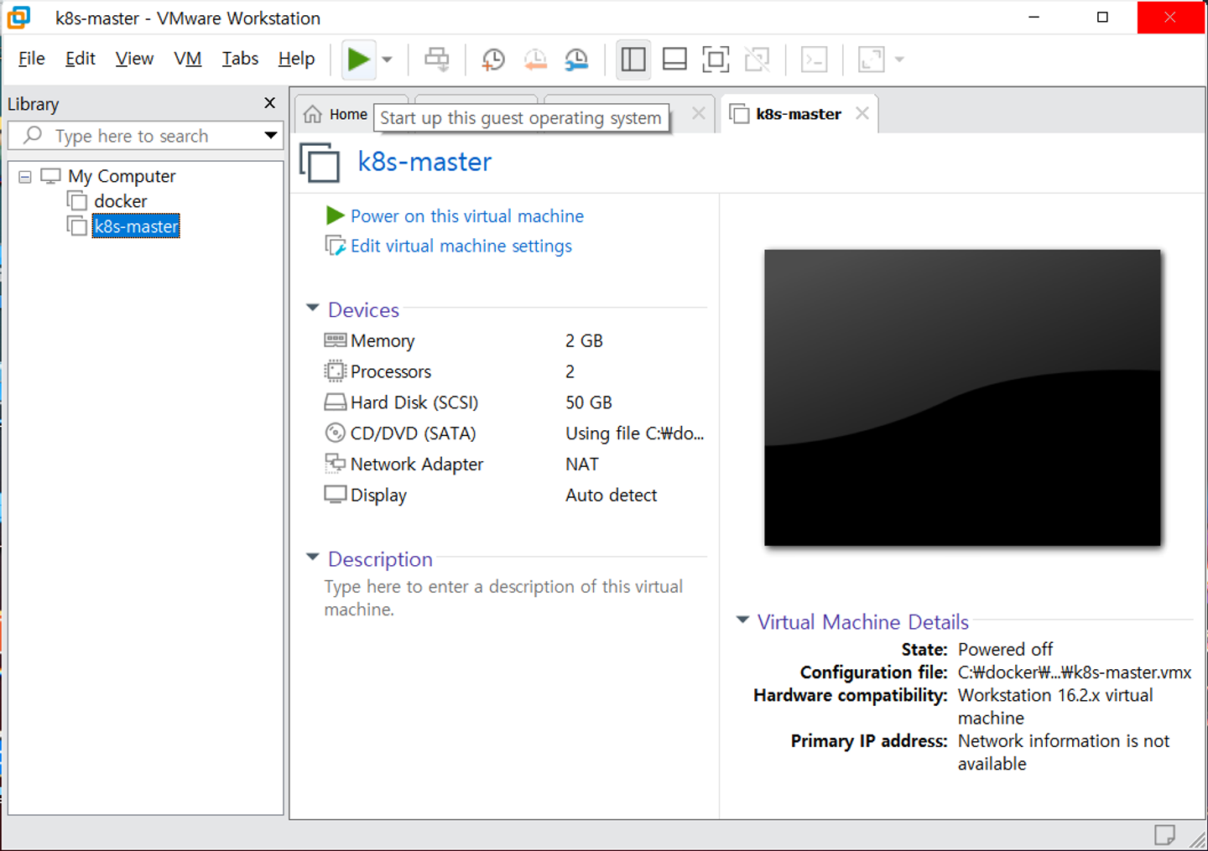Click the message log icon in the status bar
This screenshot has height=851, width=1208.
pyautogui.click(x=1164, y=834)
